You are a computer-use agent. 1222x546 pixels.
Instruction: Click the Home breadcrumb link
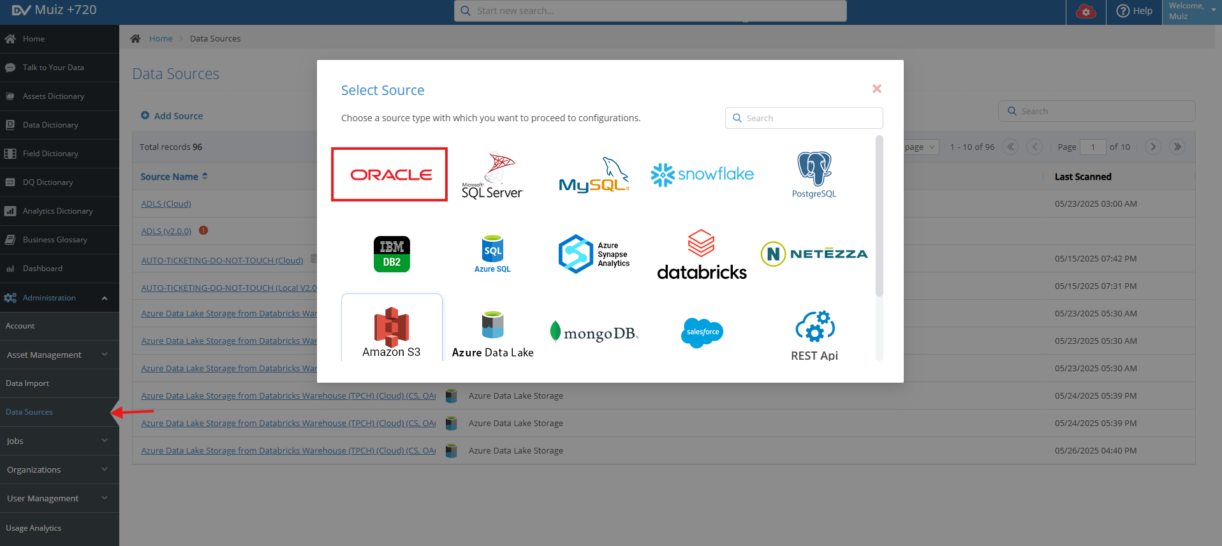161,39
